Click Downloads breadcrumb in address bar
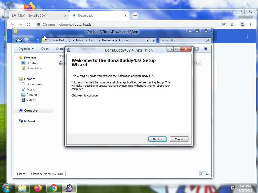This screenshot has width=258, height=193. pos(109,40)
